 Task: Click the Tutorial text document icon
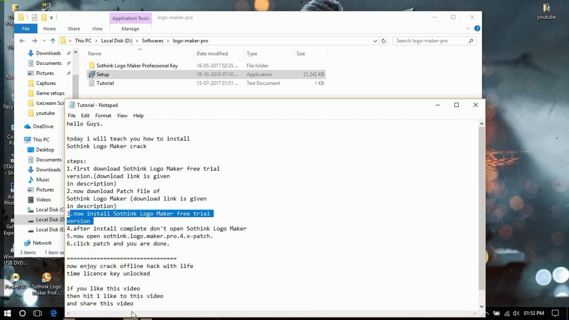tap(92, 83)
